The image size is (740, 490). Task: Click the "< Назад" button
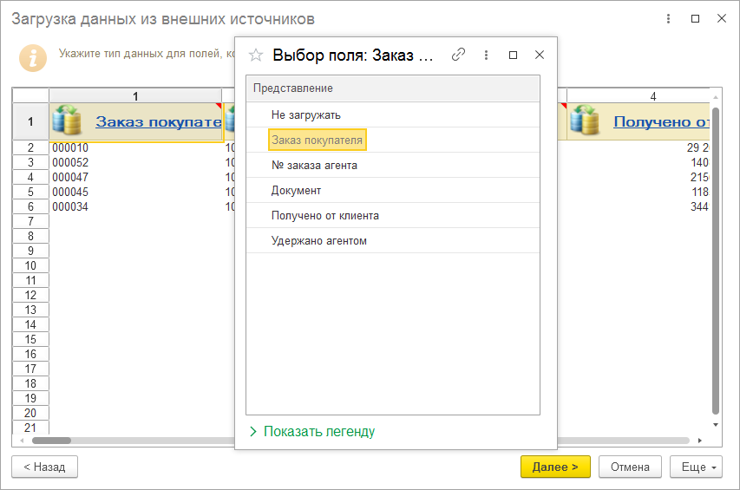pyautogui.click(x=44, y=467)
